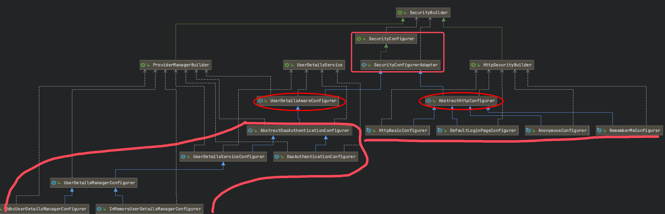Select the InMemoryUserDetailsManagerConfigurer node

point(149,209)
